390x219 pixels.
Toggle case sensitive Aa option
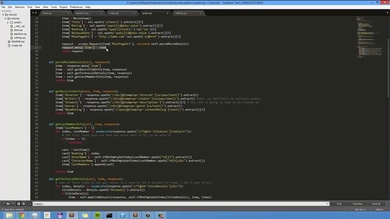8,204
